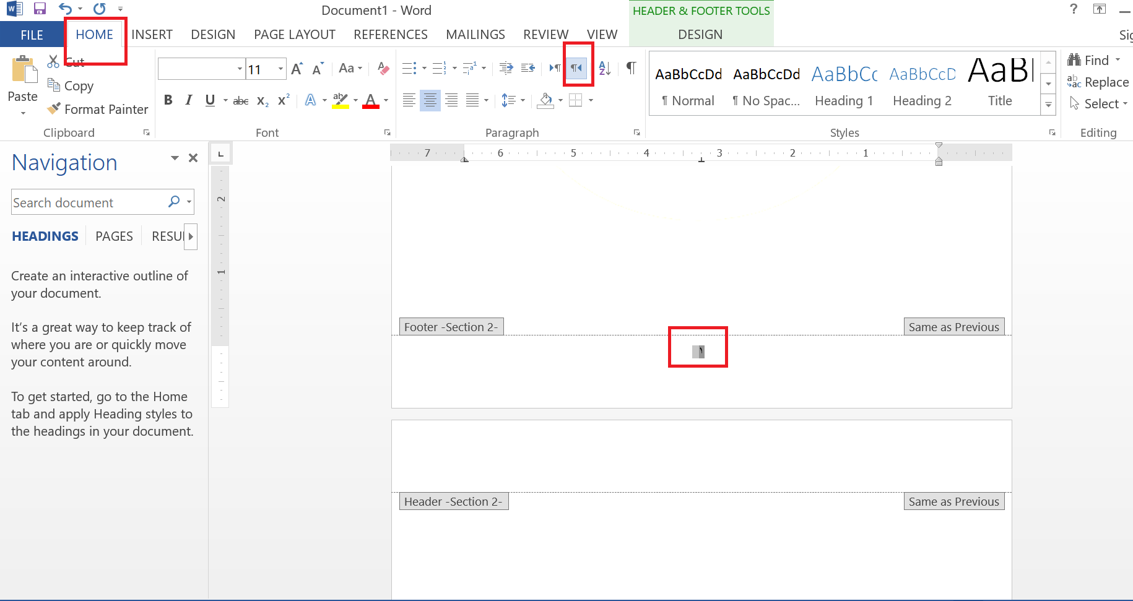Apply subscript formatting
Image resolution: width=1133 pixels, height=601 pixels.
pos(263,100)
